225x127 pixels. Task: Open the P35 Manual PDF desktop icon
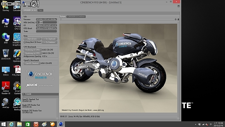pyautogui.click(x=17, y=71)
